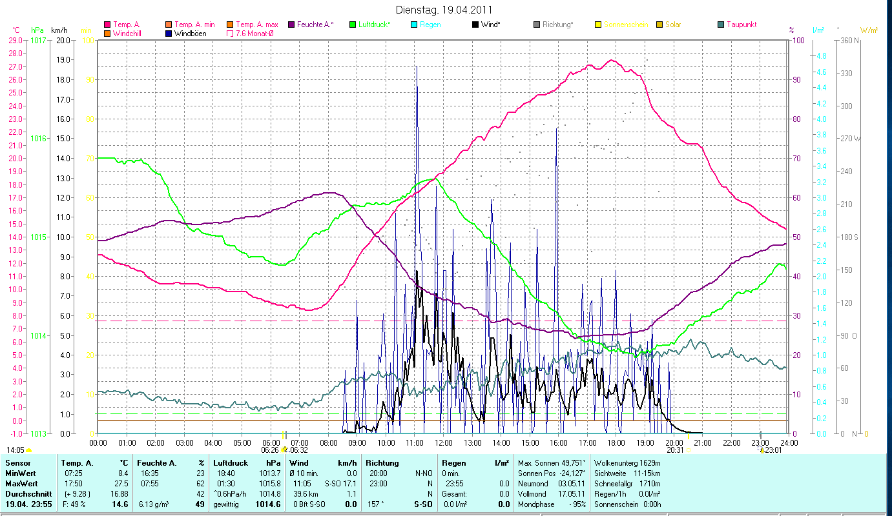This screenshot has width=892, height=516.
Task: Click the moon marker at 23:01
Action: 761,450
